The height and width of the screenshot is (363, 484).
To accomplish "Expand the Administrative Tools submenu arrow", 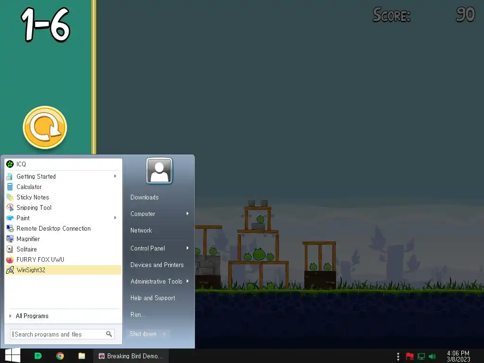I will 187,281.
